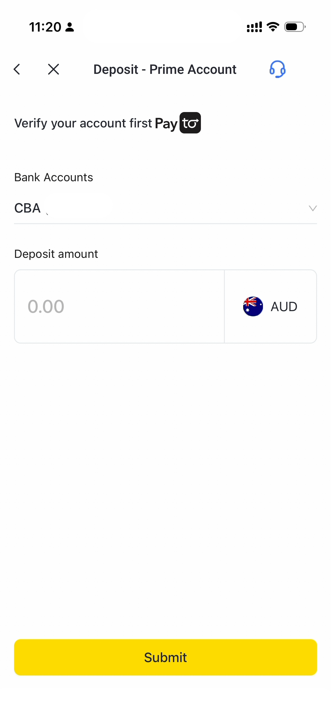
Task: Tap the "Deposit amount" label
Action: point(56,254)
